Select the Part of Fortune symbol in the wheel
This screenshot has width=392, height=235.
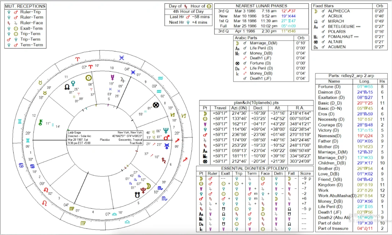coord(155,105)
